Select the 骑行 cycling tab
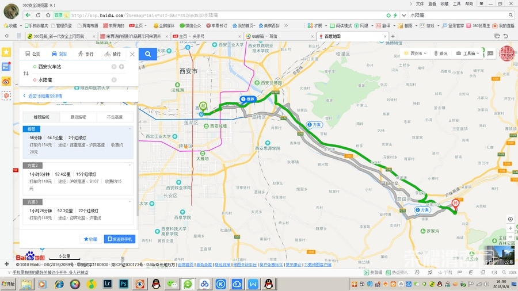The height and width of the screenshot is (291, 518). click(113, 54)
